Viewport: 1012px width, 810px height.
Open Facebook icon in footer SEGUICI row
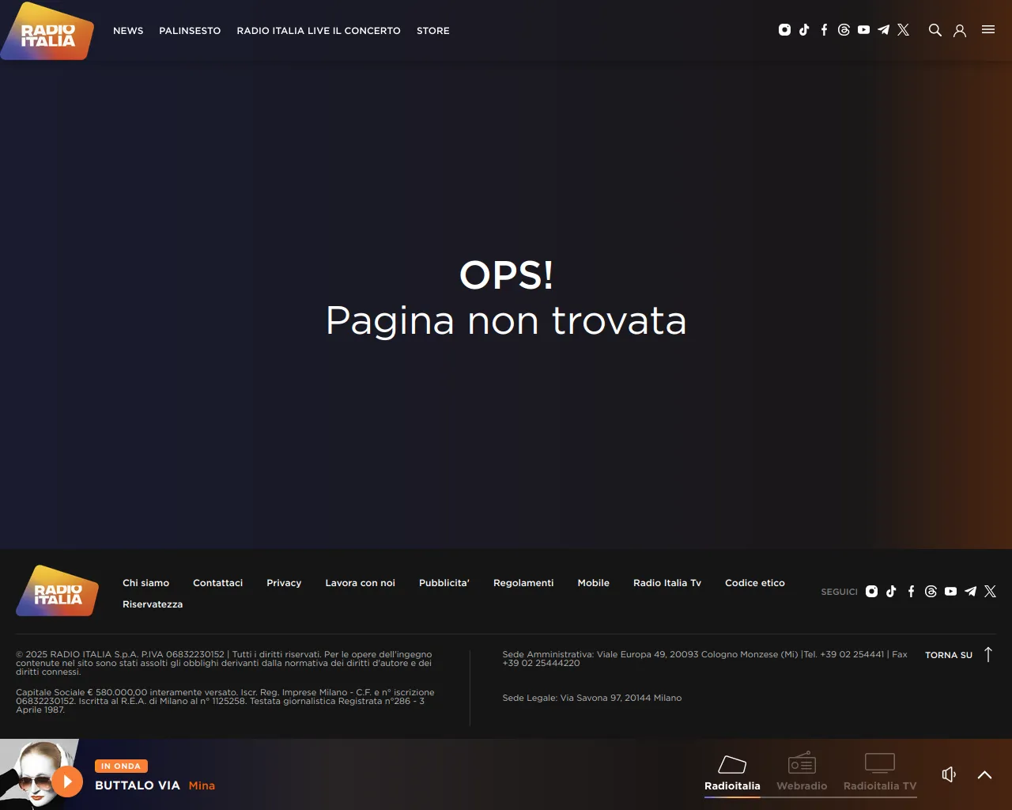911,591
